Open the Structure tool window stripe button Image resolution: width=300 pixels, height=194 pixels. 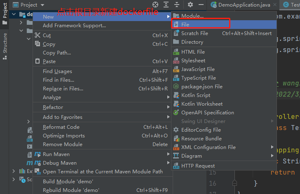pyautogui.click(x=5, y=46)
